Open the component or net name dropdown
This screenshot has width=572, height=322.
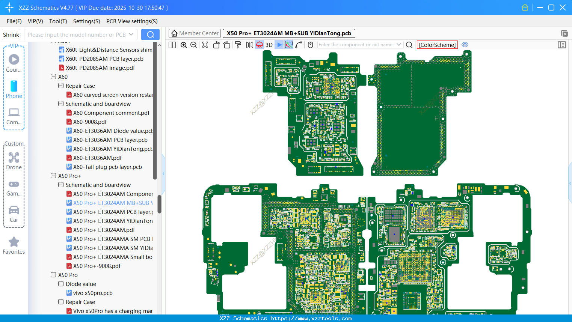click(x=398, y=45)
